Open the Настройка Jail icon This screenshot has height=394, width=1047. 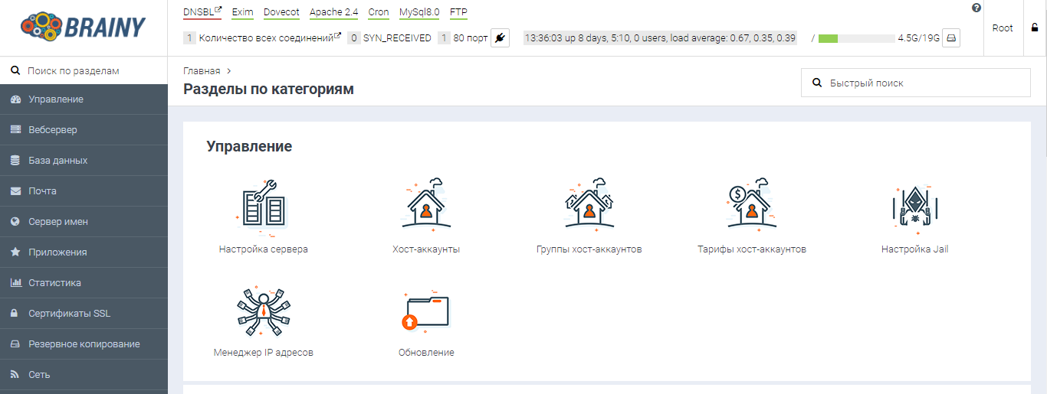[x=914, y=205]
